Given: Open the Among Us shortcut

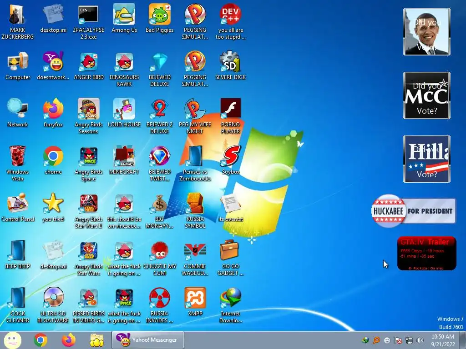Looking at the screenshot, I should tap(124, 18).
